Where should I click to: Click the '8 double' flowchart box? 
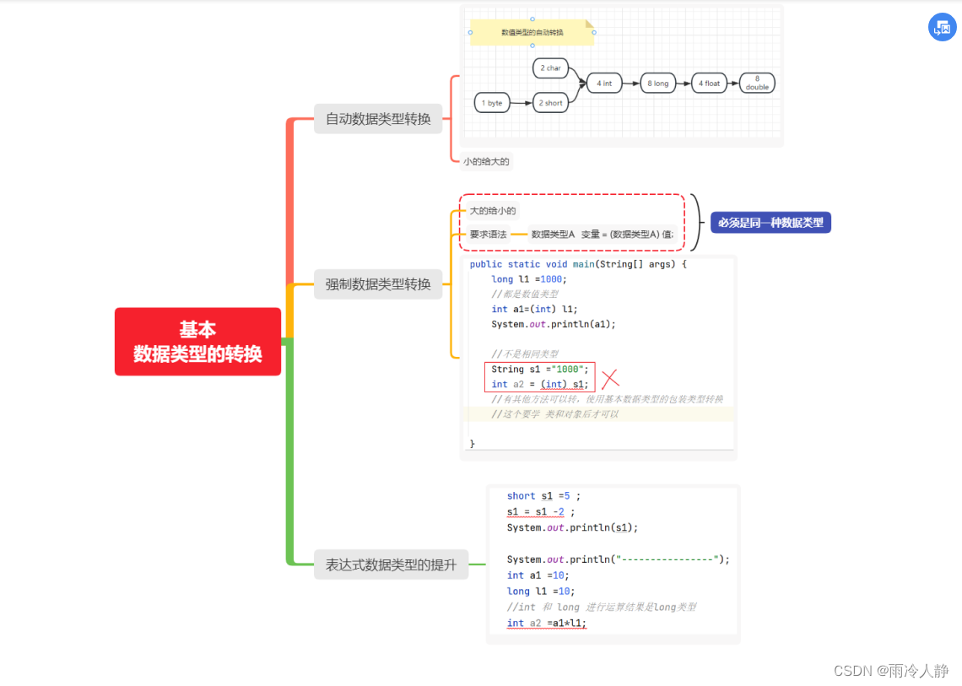click(x=757, y=83)
